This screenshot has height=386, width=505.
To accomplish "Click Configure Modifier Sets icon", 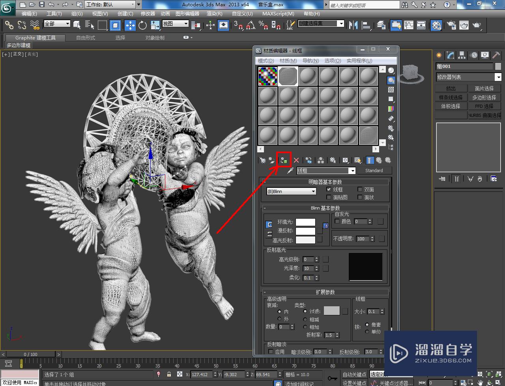I will (494, 179).
